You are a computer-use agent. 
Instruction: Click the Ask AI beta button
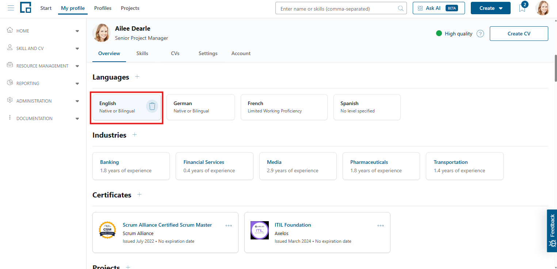tap(439, 8)
